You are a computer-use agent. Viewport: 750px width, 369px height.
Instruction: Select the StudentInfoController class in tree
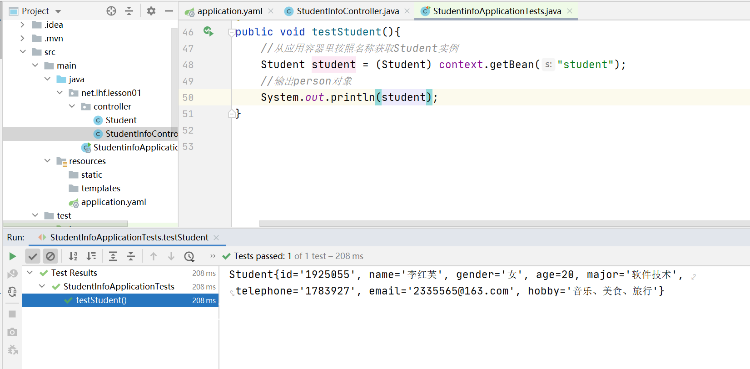click(x=135, y=134)
